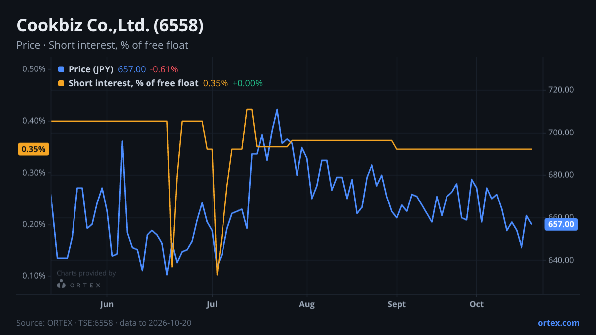This screenshot has width=596, height=335.
Task: Select the 'Short interest, % of free float' legend label
Action: click(x=133, y=83)
